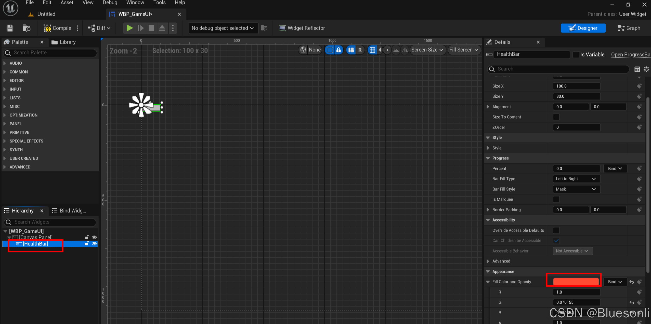651x324 pixels.
Task: Toggle visibility eye for HealthBar
Action: pos(94,244)
